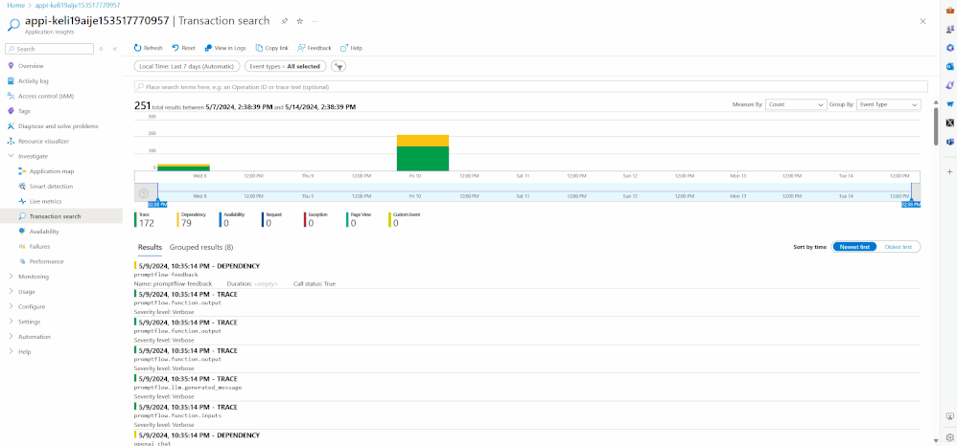Screen dimensions: 957x446
Task: Add a filter with funnel icon
Action: pos(338,66)
